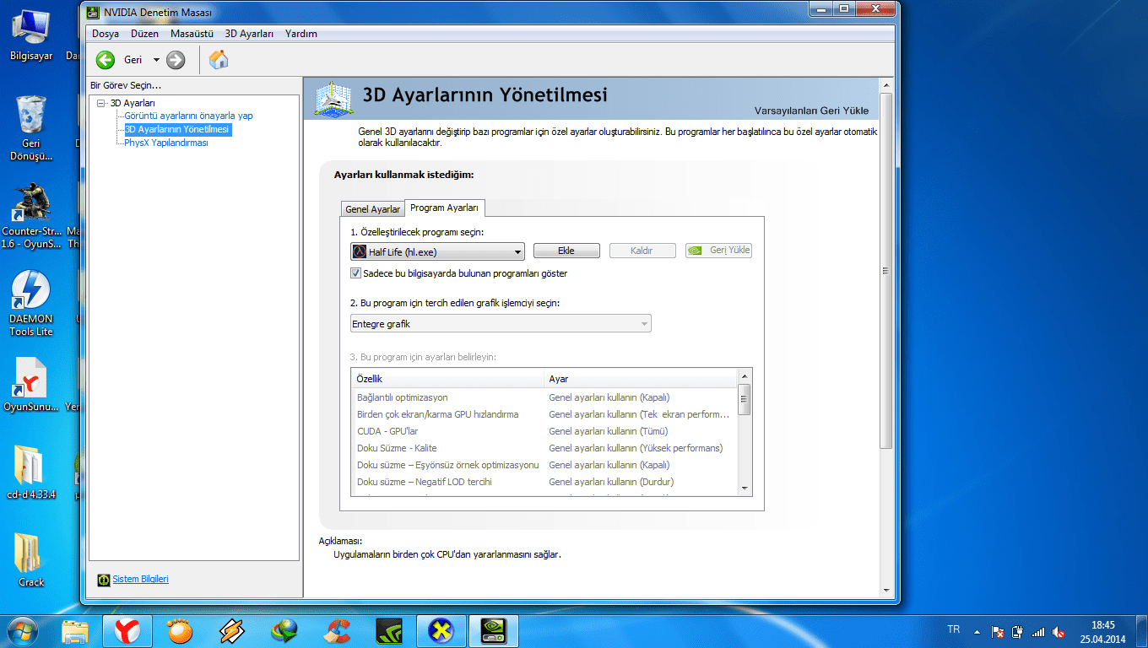Select the Crack folder on the desktop
Image resolution: width=1148 pixels, height=648 pixels.
31,560
